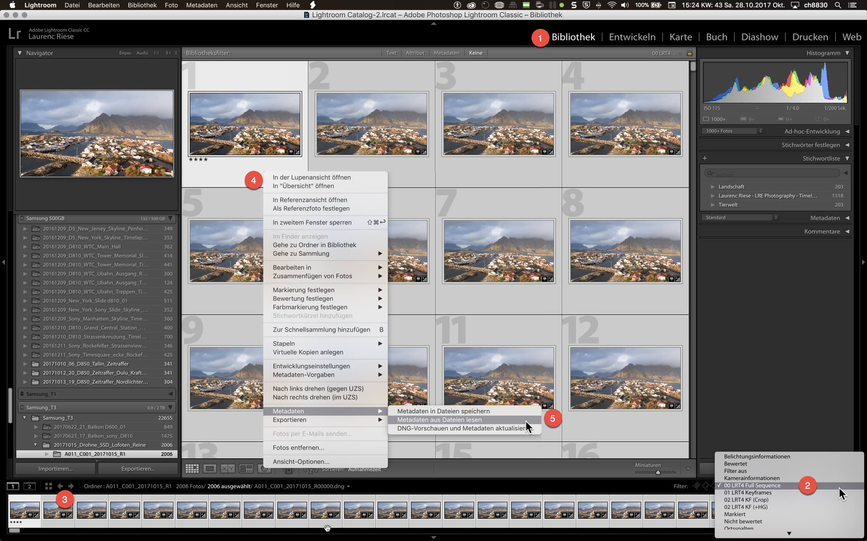
Task: Switch to Loupe view in toolbar
Action: (x=210, y=469)
